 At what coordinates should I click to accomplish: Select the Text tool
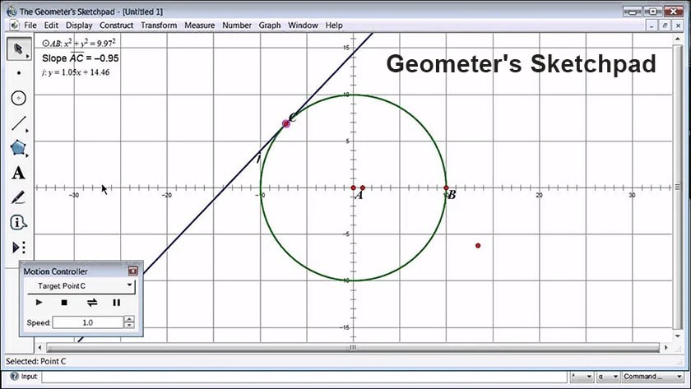(18, 173)
